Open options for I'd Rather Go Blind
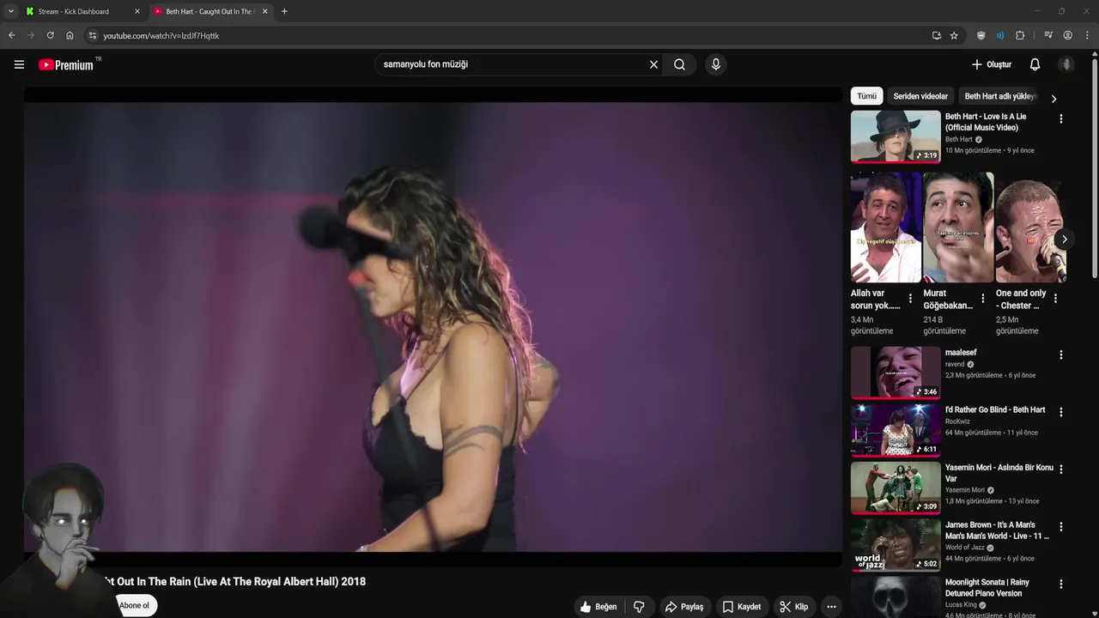The height and width of the screenshot is (618, 1099). 1060,412
